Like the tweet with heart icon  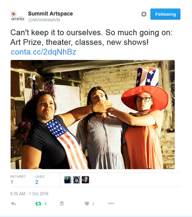pos(87,204)
